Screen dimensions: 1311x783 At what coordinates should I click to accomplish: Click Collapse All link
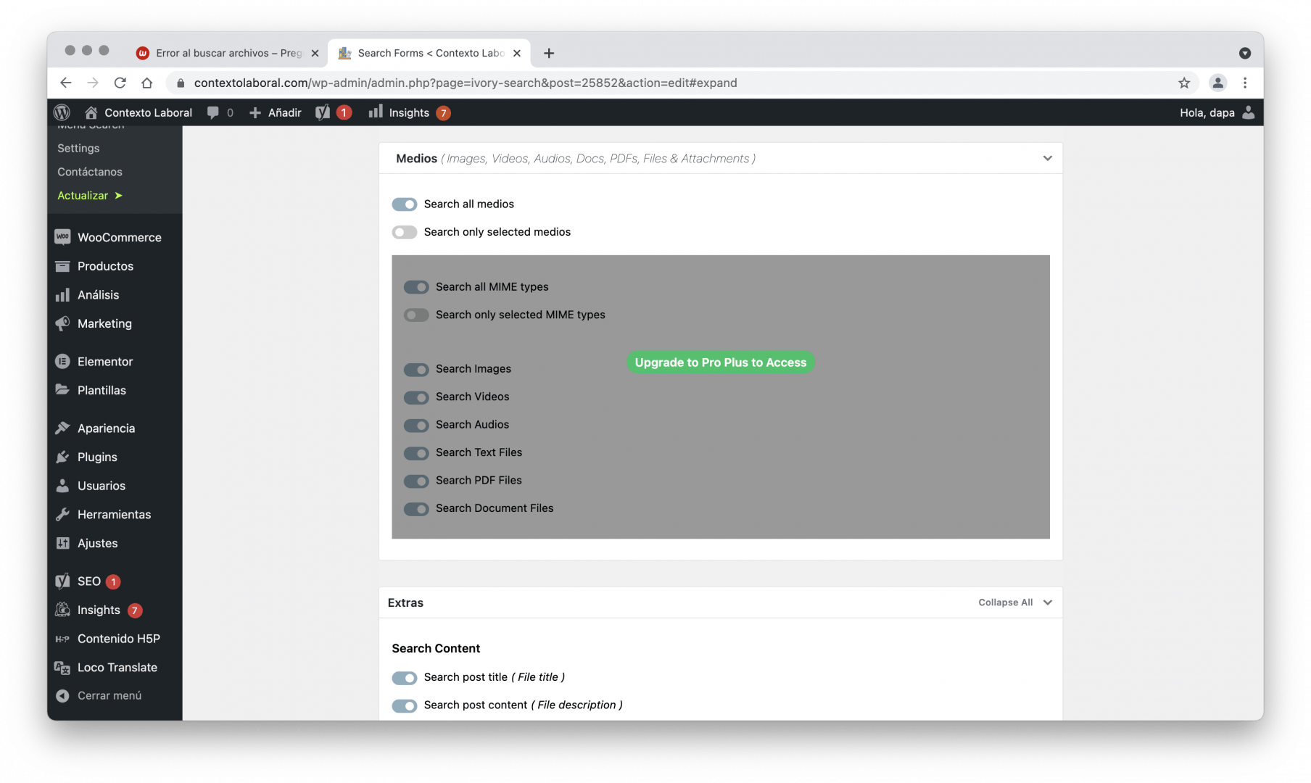[x=1005, y=602]
